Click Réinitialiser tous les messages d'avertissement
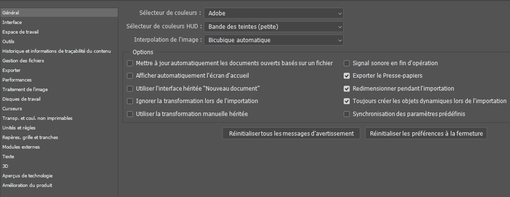 click(x=291, y=133)
